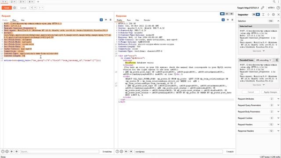Open send options gear next to Send
The width and height of the screenshot is (281, 158).
pos(14,8)
